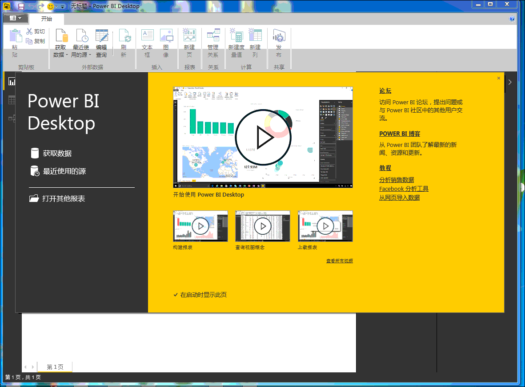Close the start splash screen

tap(498, 78)
